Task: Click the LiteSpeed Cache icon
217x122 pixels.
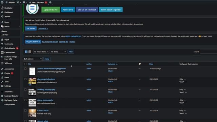Action: coord(2,100)
